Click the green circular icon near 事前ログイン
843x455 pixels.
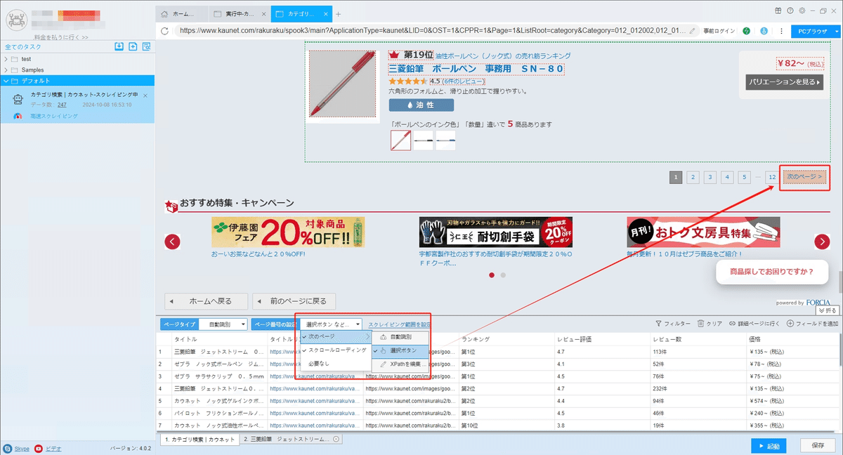coord(746,31)
